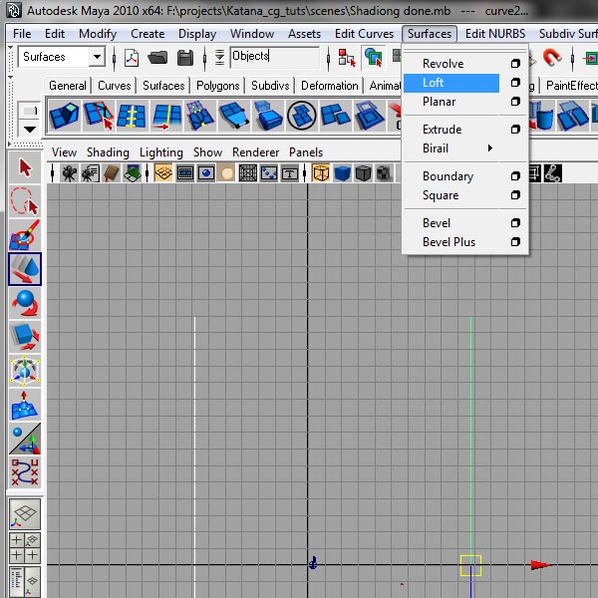598x598 pixels.
Task: Click the circled surface shelf icon
Action: (301, 116)
